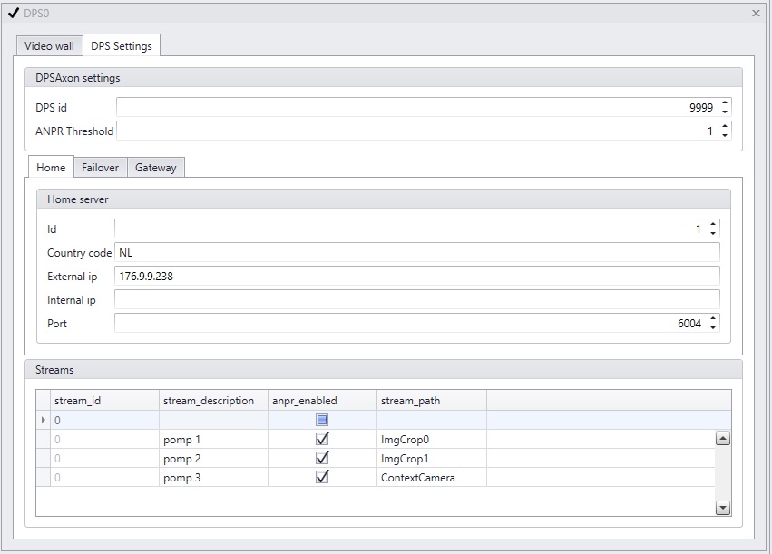The height and width of the screenshot is (554, 772).
Task: Click the External ip field
Action: [417, 276]
